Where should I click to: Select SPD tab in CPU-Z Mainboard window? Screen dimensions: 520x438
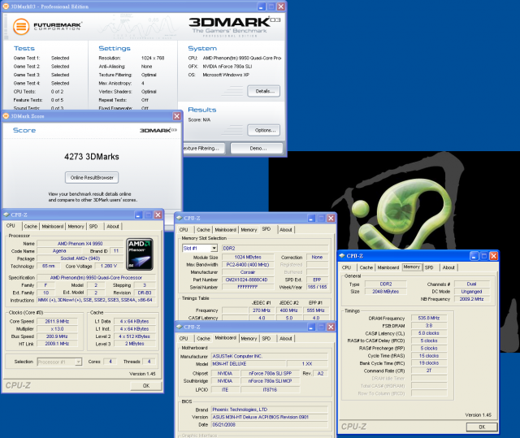[266, 339]
